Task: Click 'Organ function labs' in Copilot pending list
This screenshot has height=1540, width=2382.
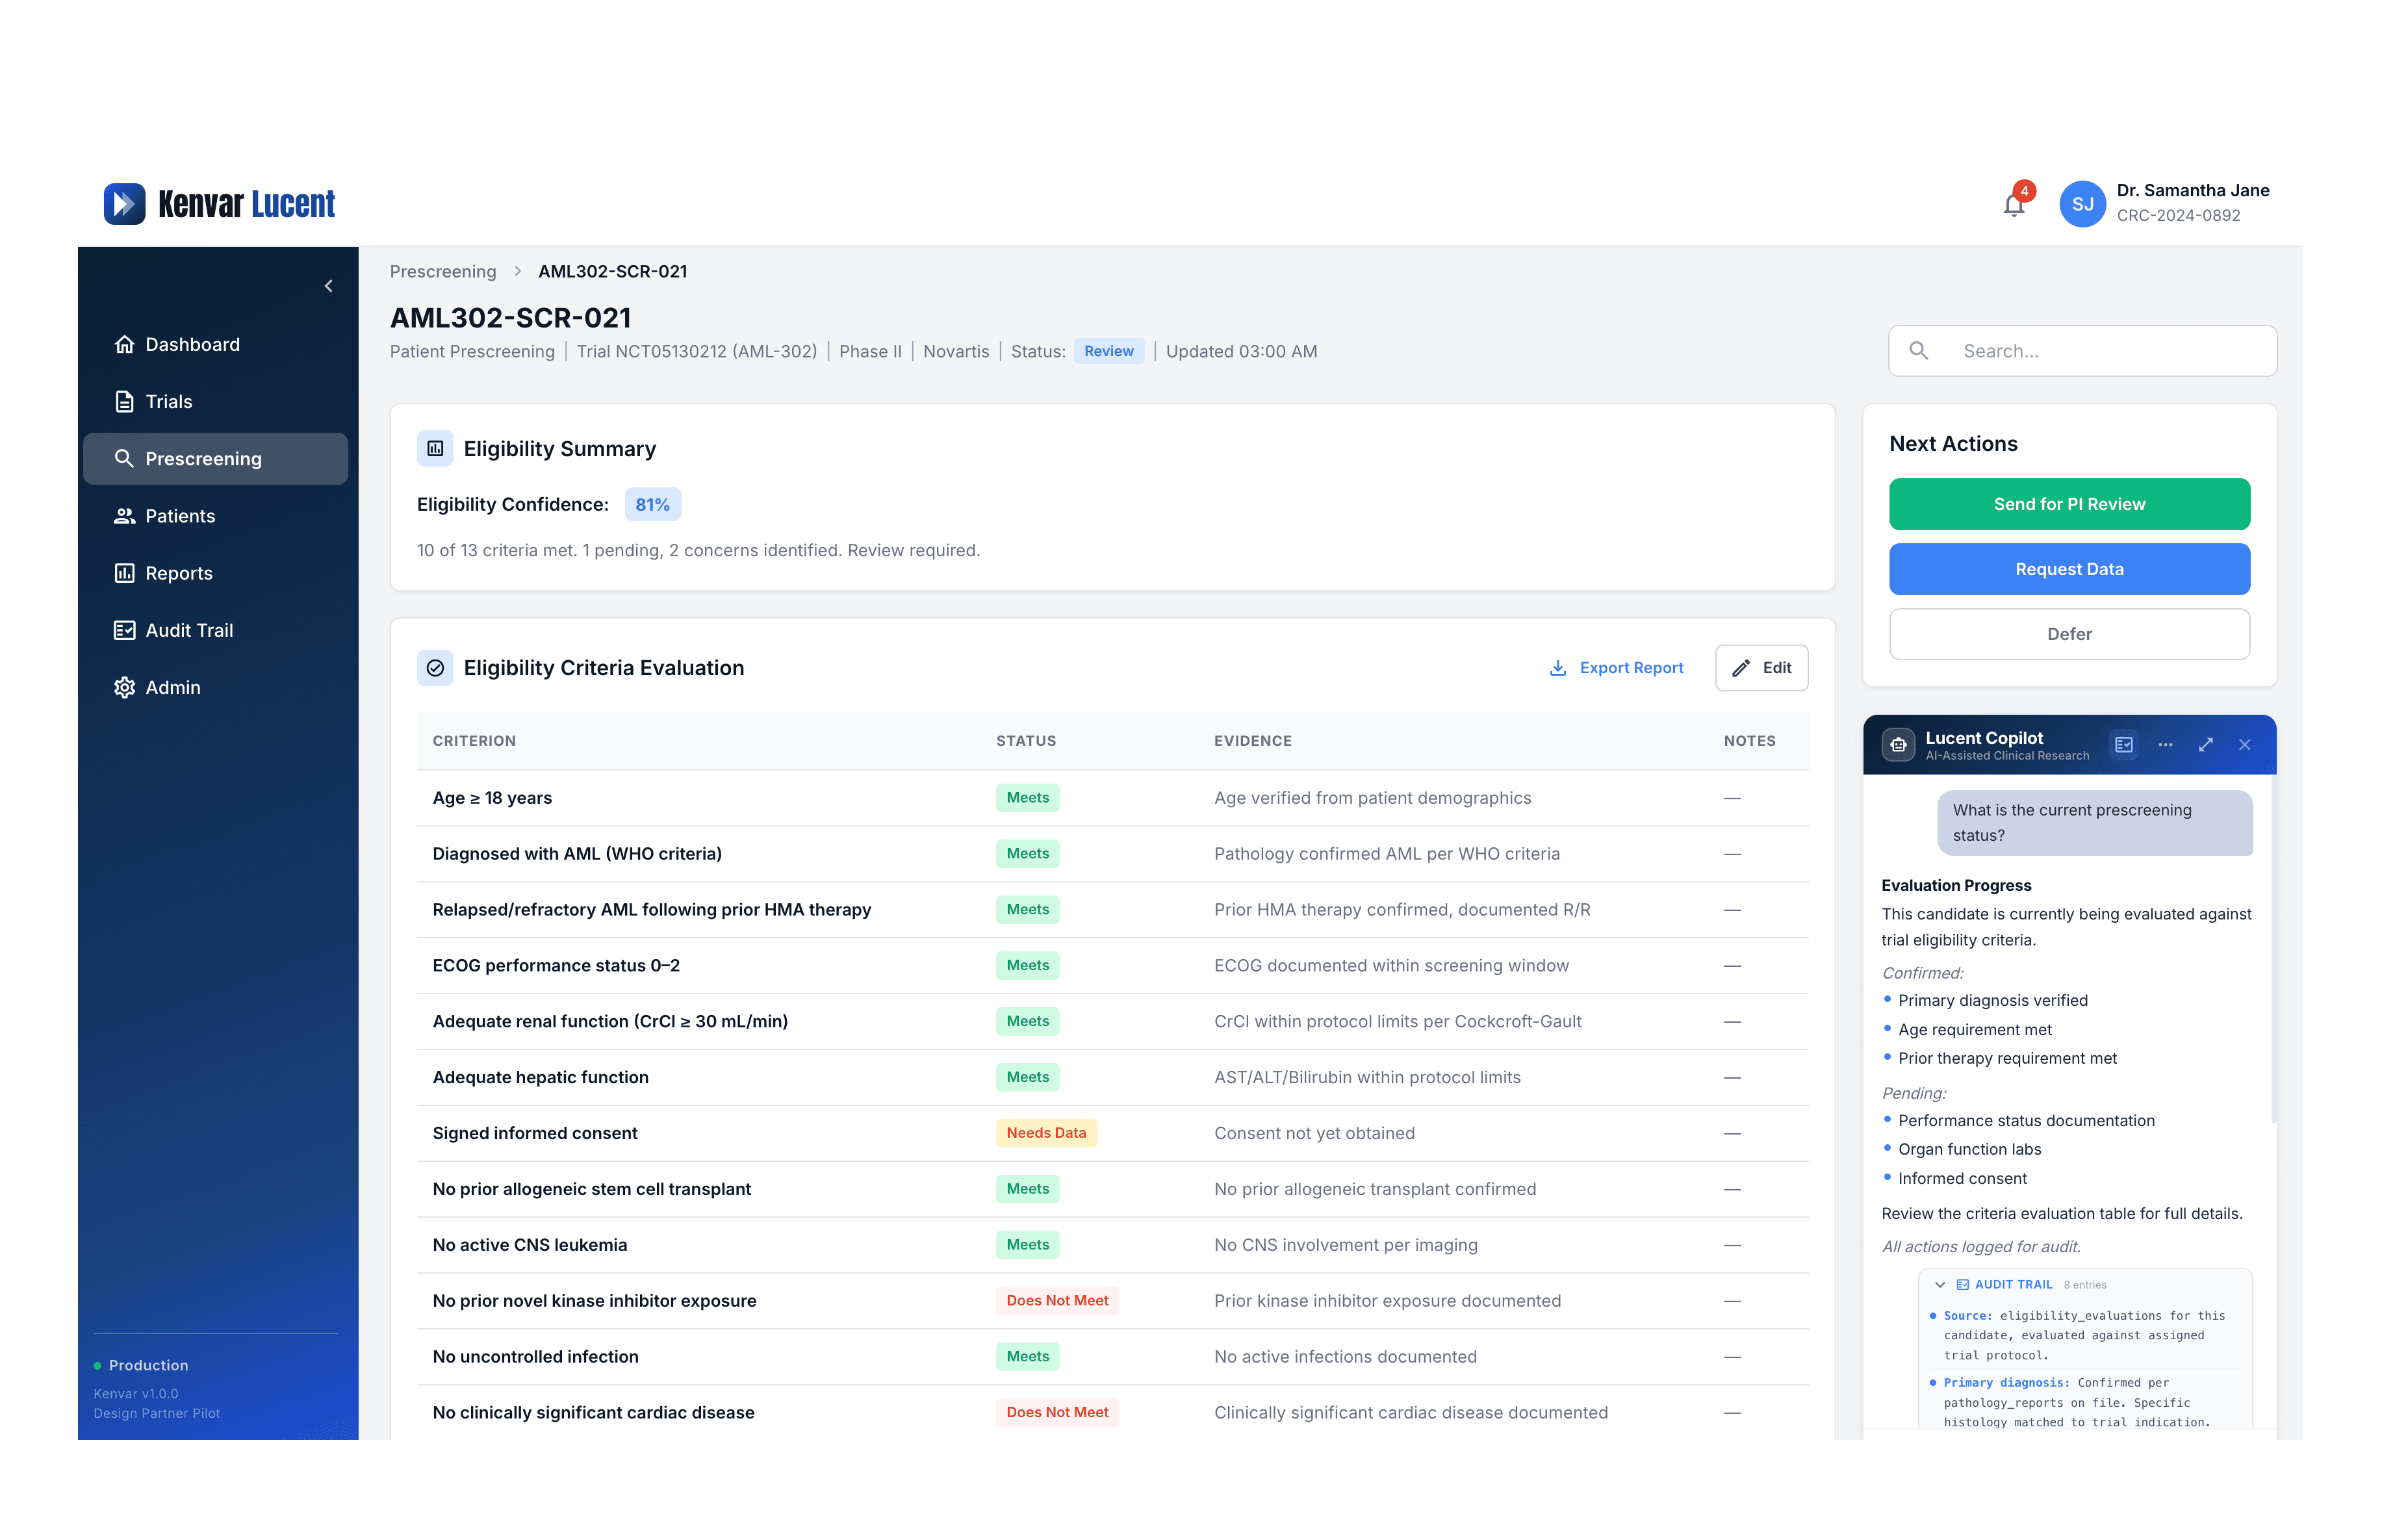Action: (x=1969, y=1150)
